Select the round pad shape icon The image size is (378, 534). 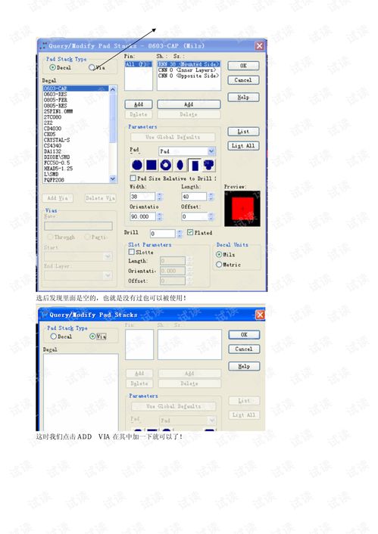pos(137,165)
